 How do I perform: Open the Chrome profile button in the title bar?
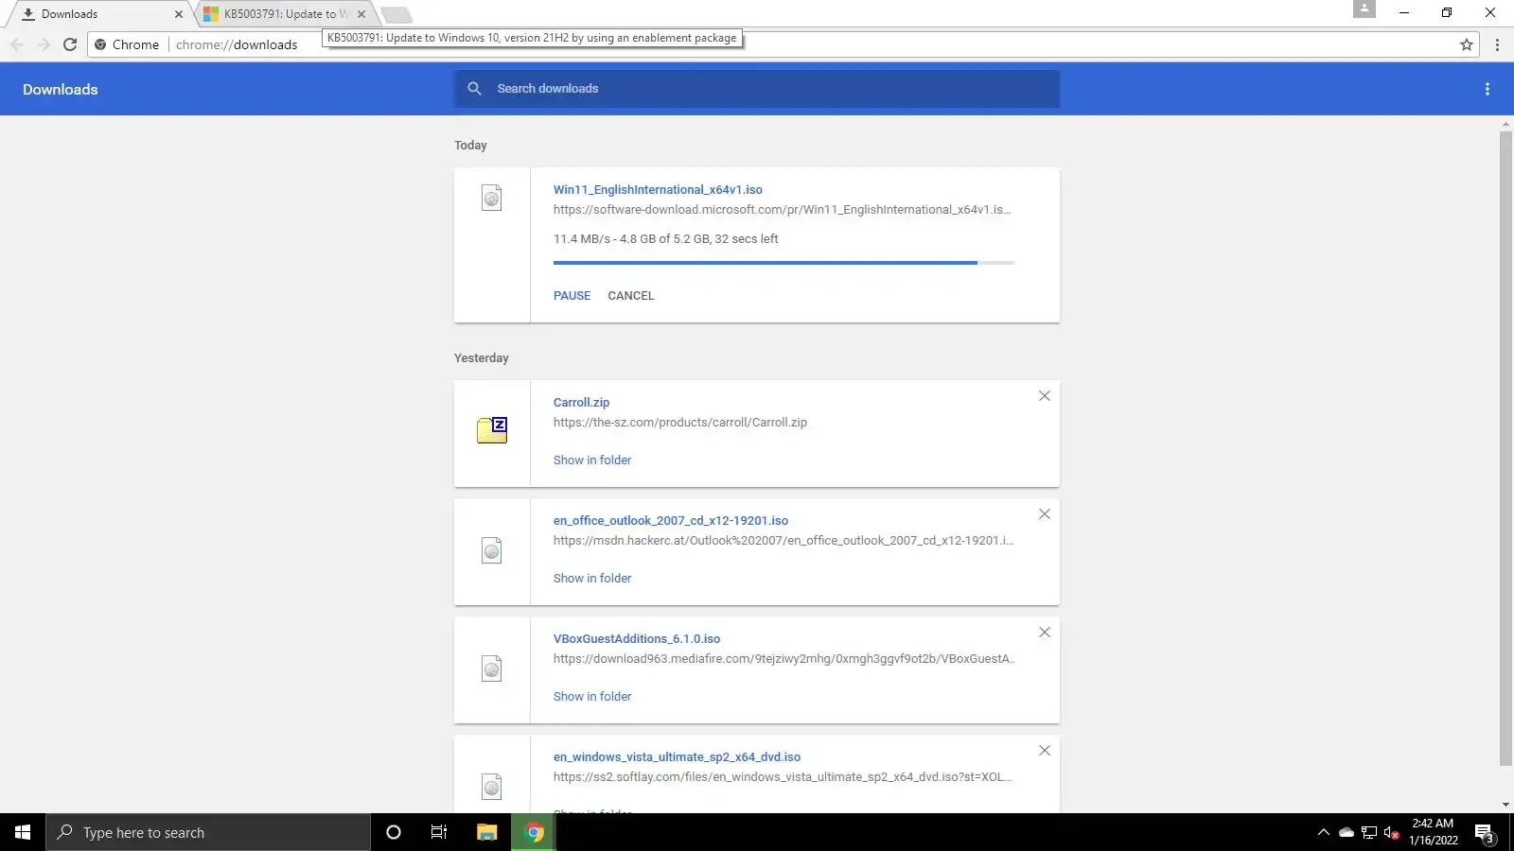click(x=1364, y=9)
